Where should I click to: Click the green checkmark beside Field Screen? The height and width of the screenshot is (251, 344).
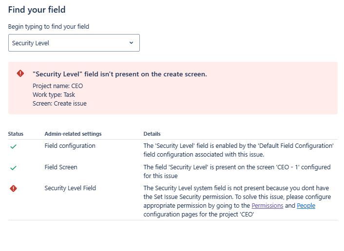pyautogui.click(x=14, y=168)
